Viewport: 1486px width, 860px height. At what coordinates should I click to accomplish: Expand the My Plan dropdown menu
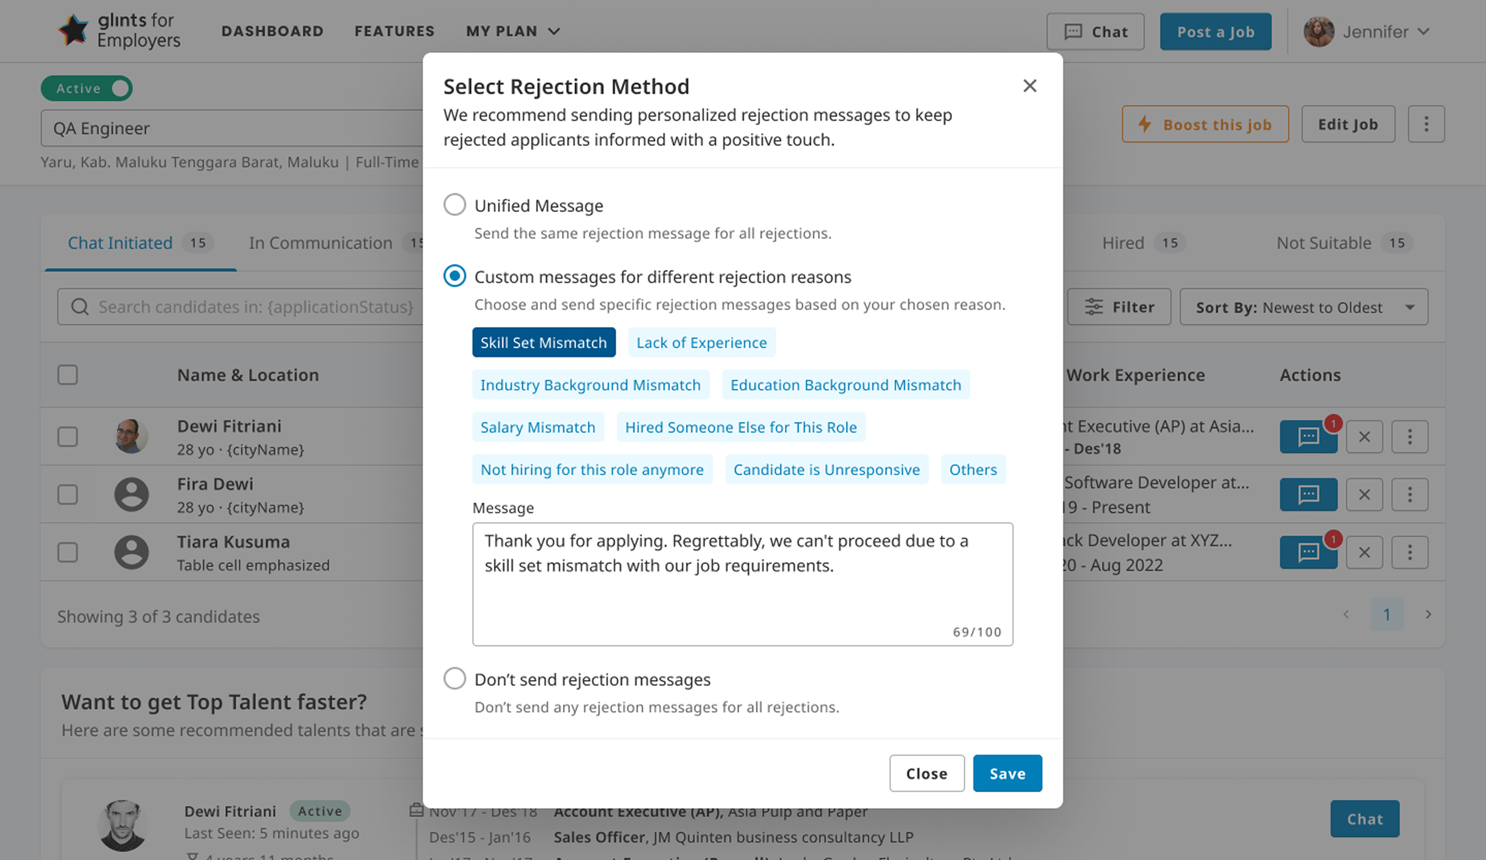[512, 31]
